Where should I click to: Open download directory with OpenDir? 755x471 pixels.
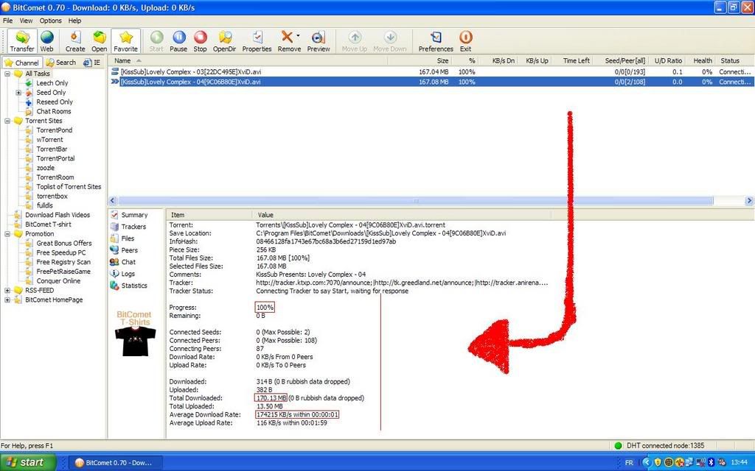(224, 41)
